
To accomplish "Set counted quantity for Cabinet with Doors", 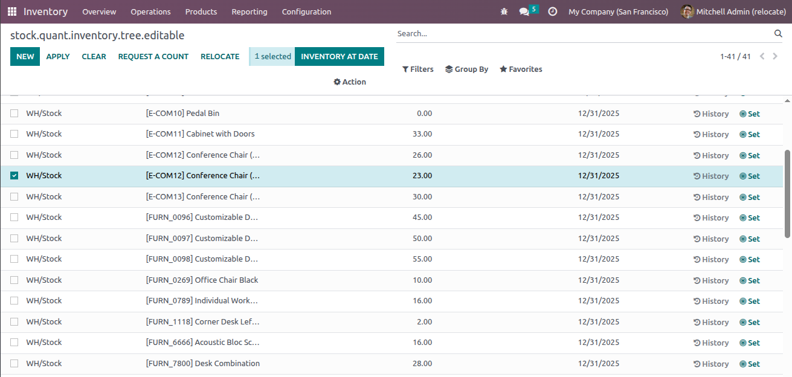I will point(750,134).
